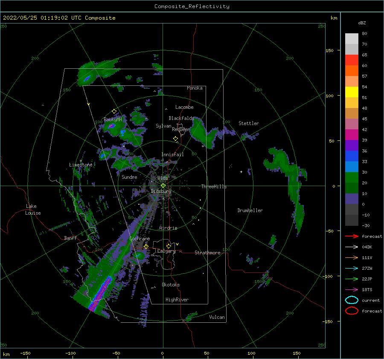Image resolution: width=384 pixels, height=359 pixels.
Task: Click the Blackfalds label
Action: (181, 118)
